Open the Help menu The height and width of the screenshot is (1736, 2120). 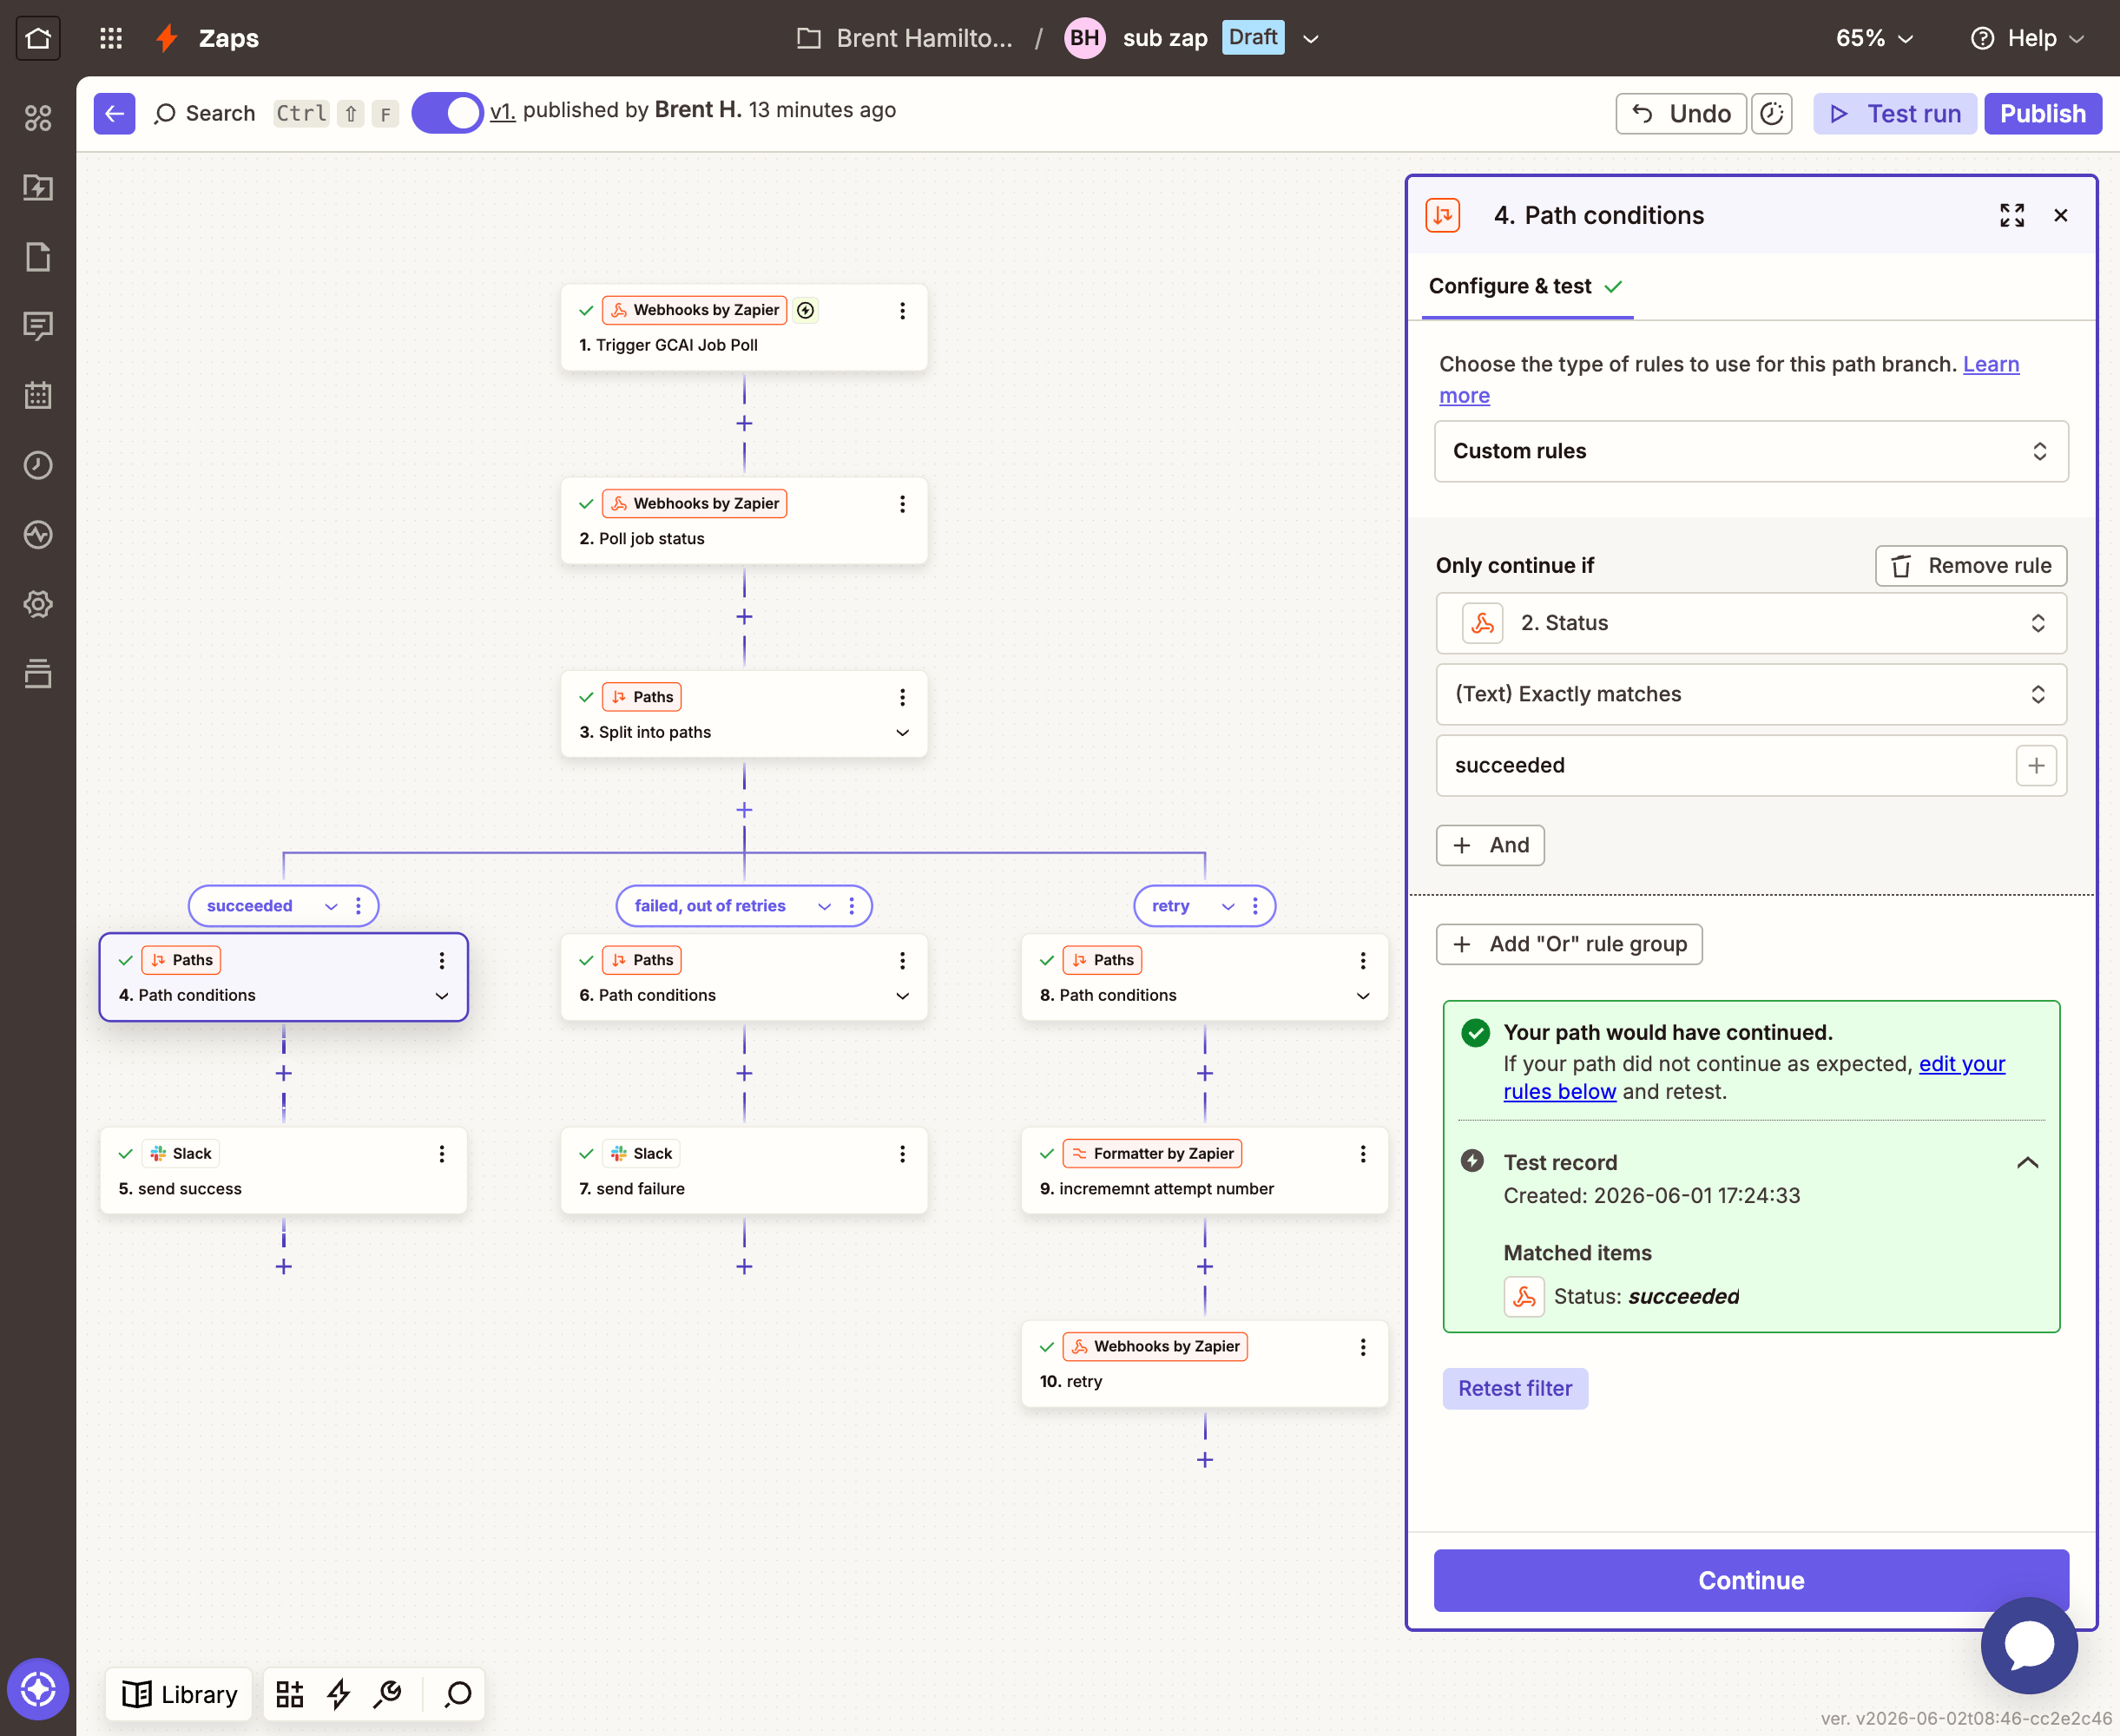click(2027, 38)
